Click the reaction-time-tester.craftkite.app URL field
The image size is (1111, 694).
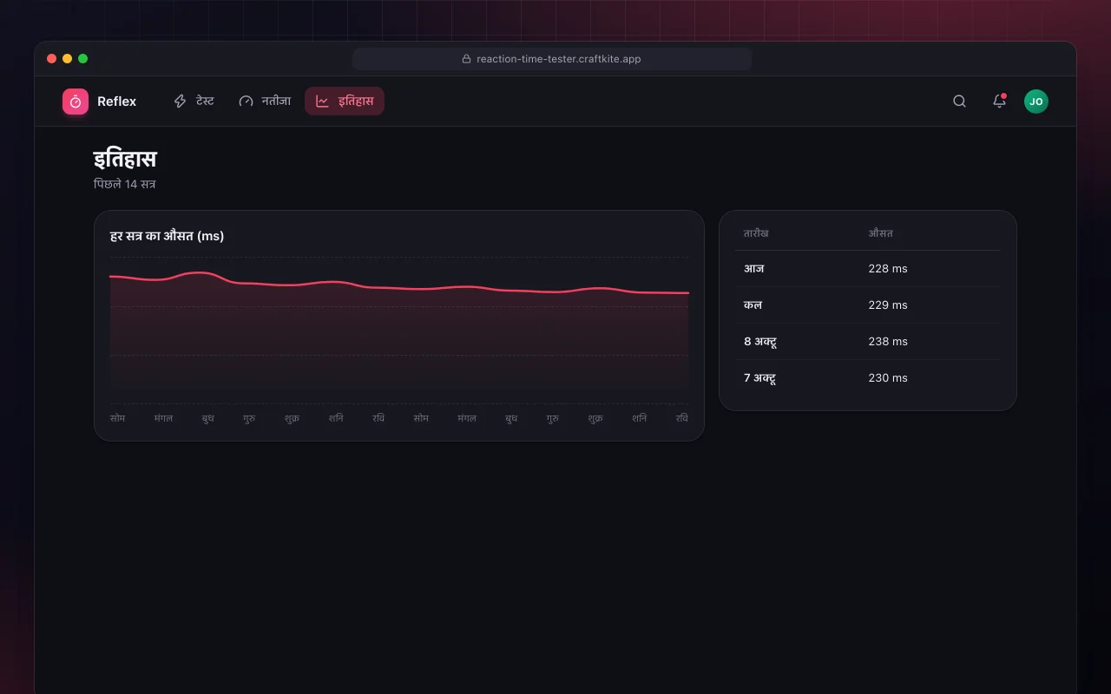pyautogui.click(x=552, y=59)
